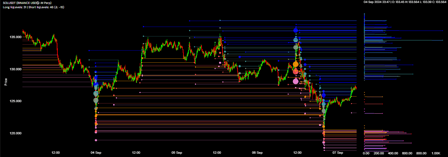Click the 12:00 label between 05 Sep and 06 Sep
The height and width of the screenshot is (157, 448).
point(217,153)
